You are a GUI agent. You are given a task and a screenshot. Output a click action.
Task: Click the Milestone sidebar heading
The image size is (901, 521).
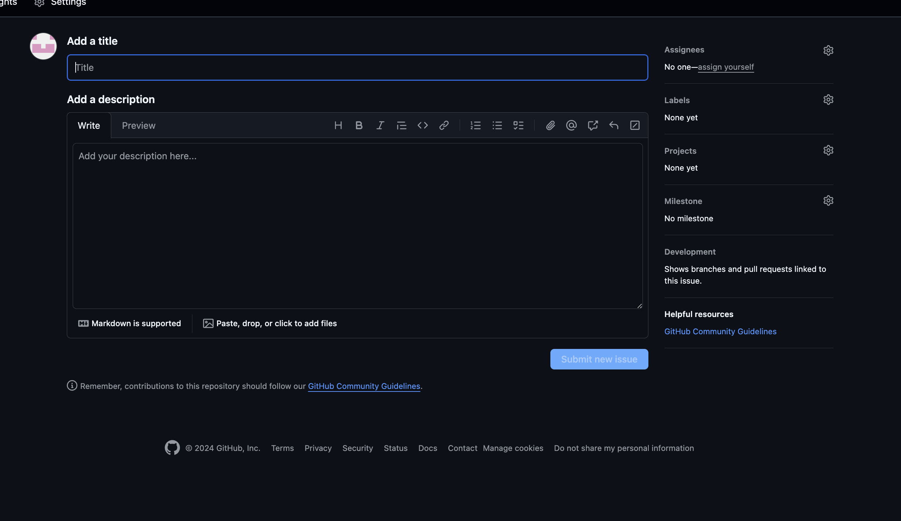click(x=683, y=201)
